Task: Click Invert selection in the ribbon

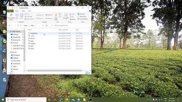Action: coord(83,19)
